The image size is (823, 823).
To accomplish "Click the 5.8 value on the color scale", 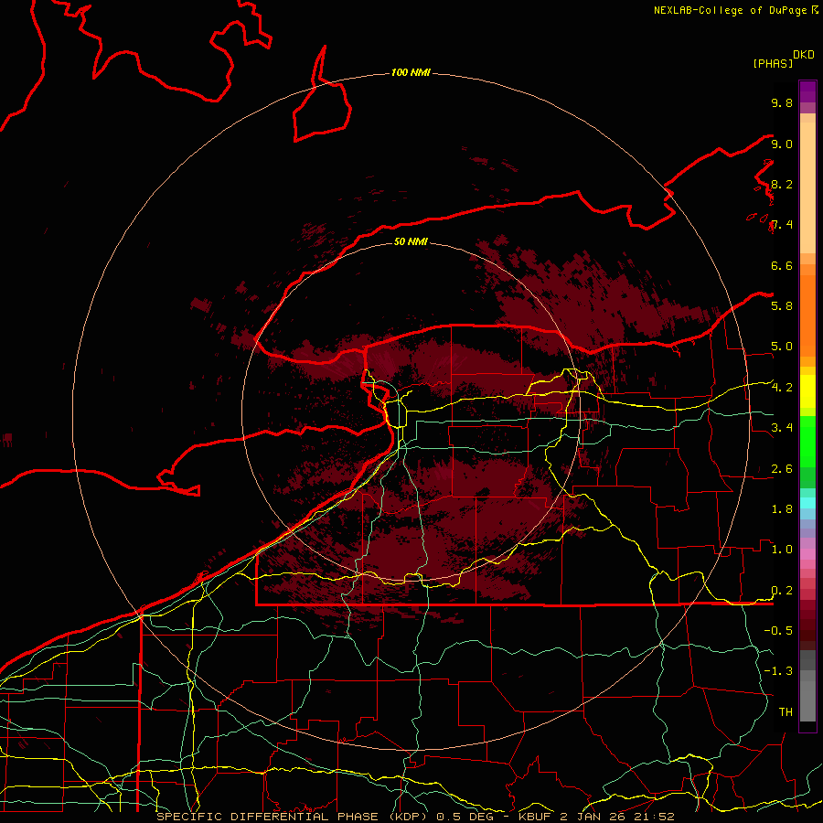I will tap(782, 305).
